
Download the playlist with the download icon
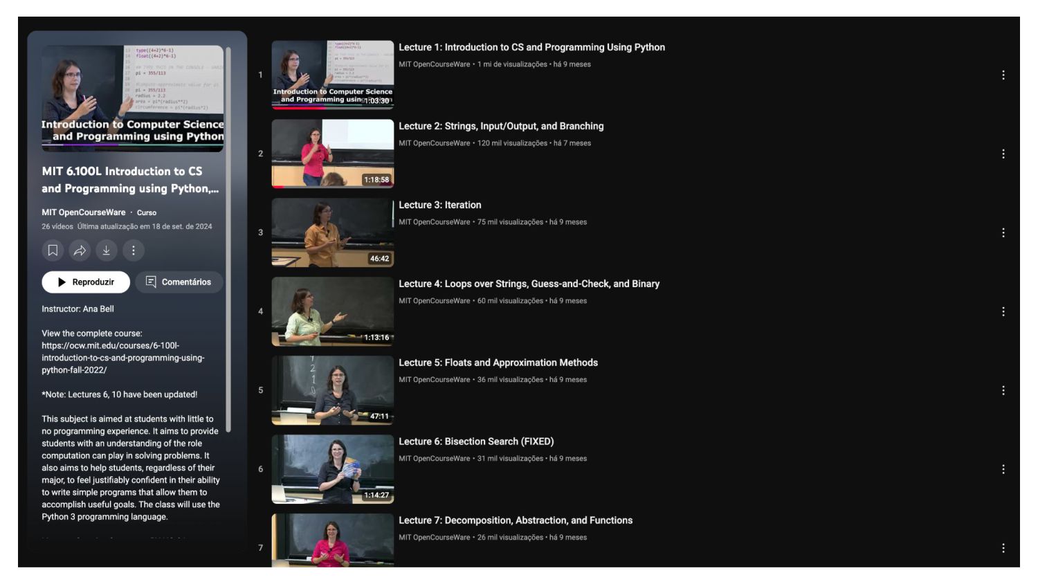point(107,250)
